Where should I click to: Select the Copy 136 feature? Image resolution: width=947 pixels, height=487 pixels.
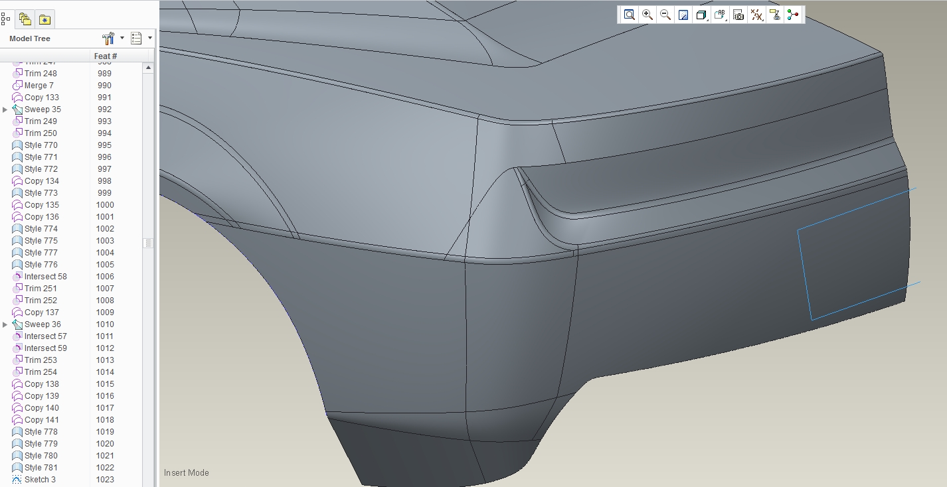click(36, 217)
